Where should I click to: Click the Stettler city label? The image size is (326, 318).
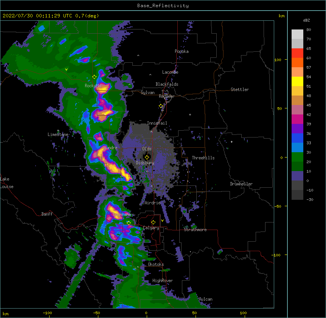(x=240, y=90)
